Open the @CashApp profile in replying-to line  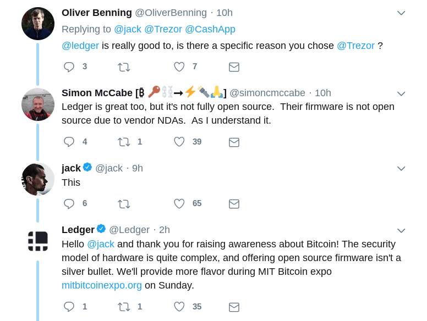210,29
